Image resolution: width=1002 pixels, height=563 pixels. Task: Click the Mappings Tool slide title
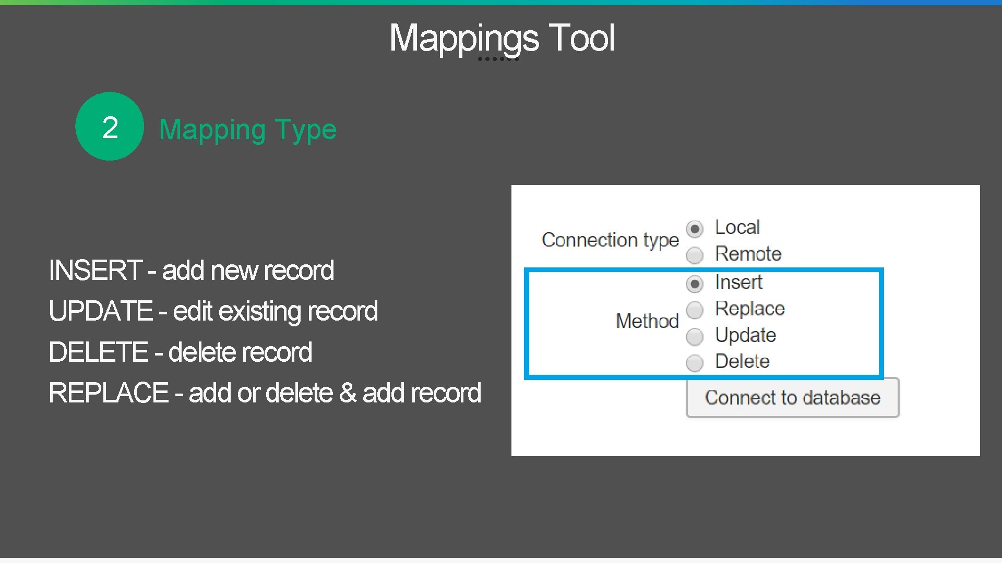pyautogui.click(x=502, y=39)
